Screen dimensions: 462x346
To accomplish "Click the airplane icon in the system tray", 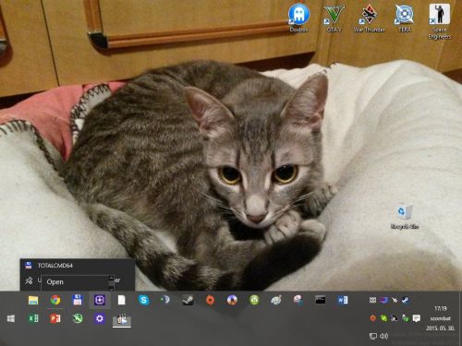I will point(395,300).
